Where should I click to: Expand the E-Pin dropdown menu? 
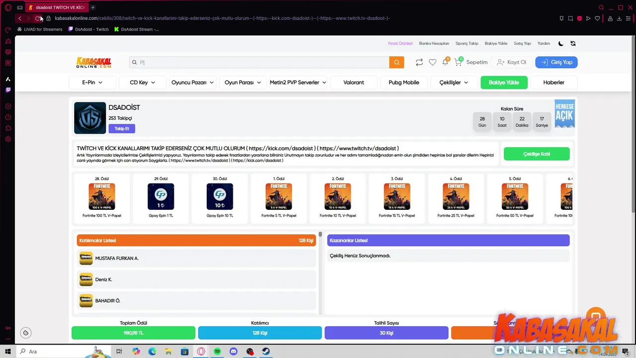click(92, 83)
